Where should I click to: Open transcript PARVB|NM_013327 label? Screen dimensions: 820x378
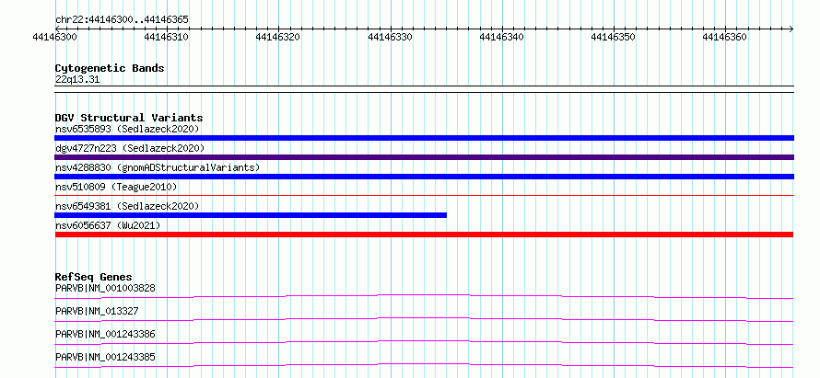(x=97, y=311)
